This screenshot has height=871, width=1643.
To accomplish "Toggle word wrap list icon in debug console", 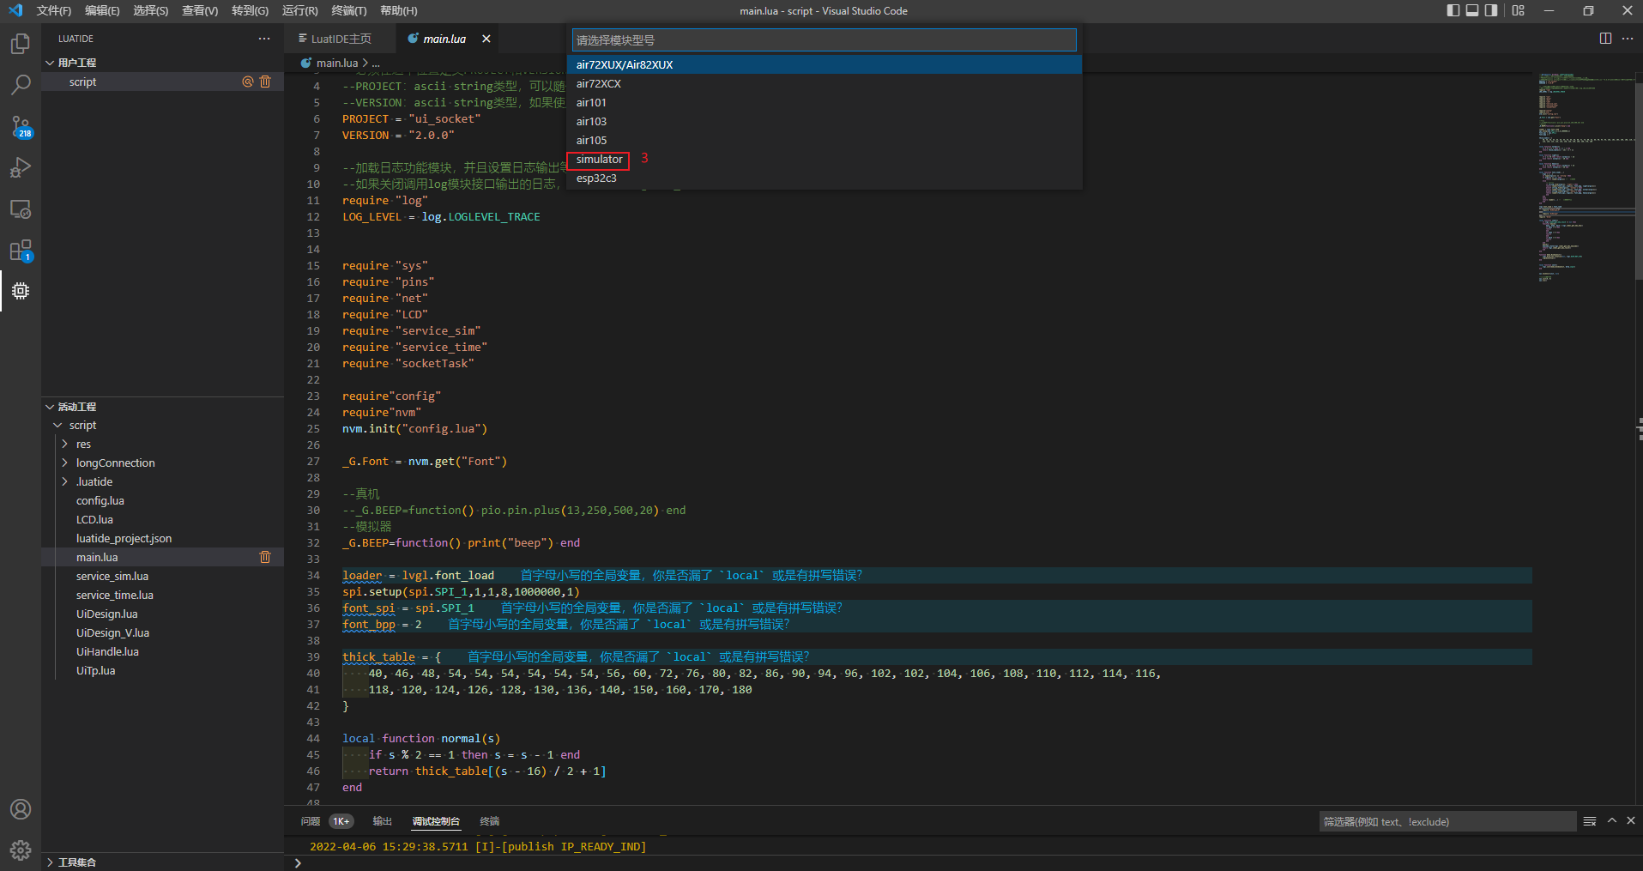I will pyautogui.click(x=1590, y=821).
